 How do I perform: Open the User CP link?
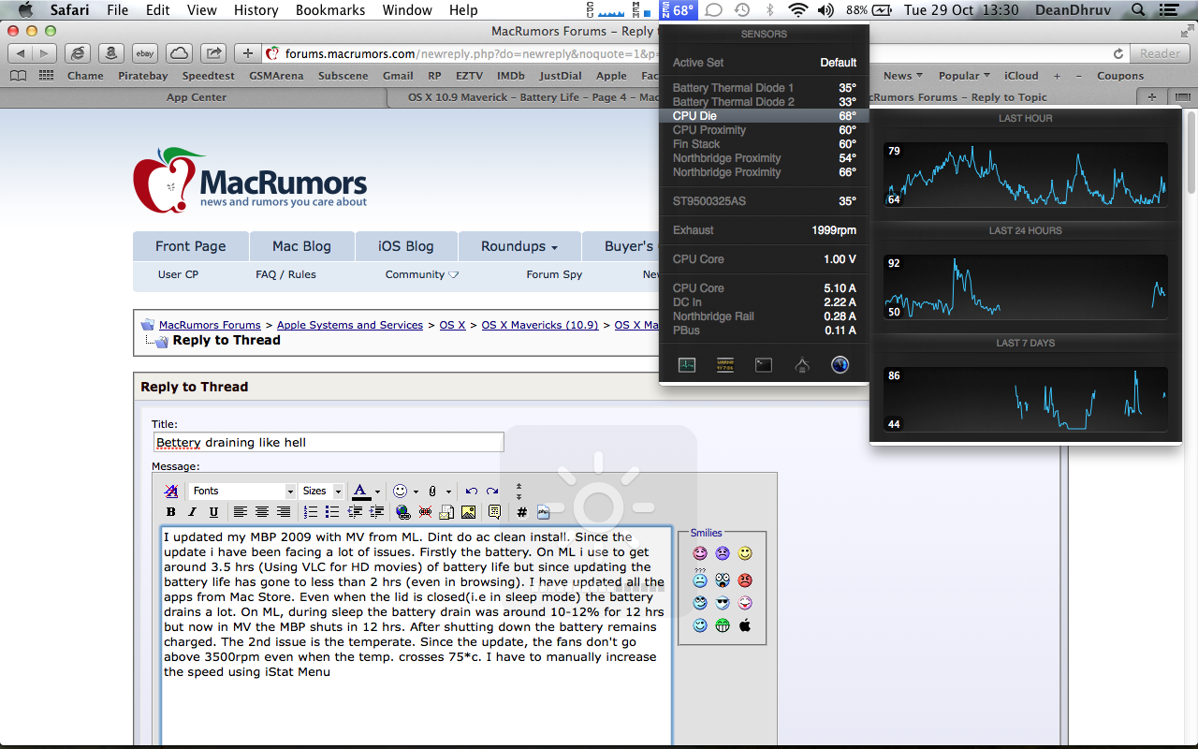point(178,274)
